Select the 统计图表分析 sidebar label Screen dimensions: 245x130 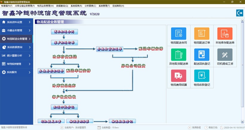pyautogui.click(x=15, y=56)
